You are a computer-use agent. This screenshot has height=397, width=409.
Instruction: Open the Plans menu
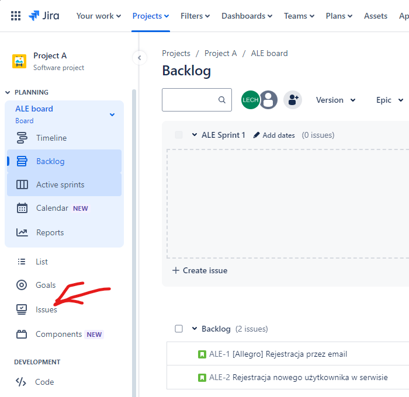[339, 16]
